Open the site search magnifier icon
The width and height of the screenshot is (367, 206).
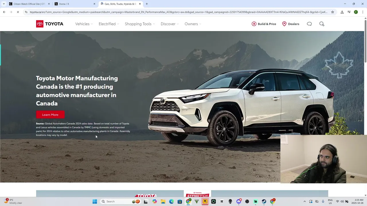(x=322, y=24)
